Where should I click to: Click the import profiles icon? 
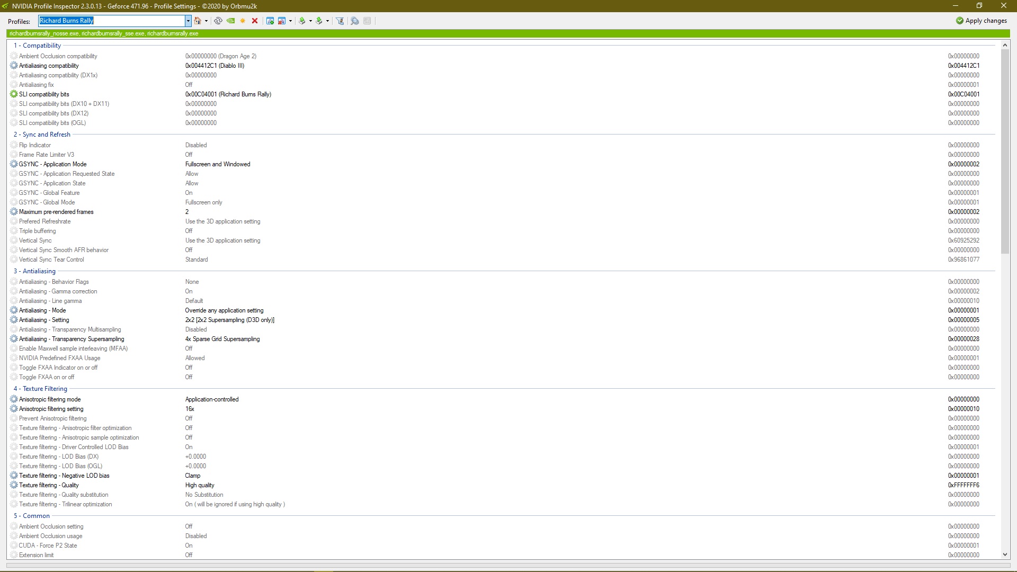coord(319,21)
